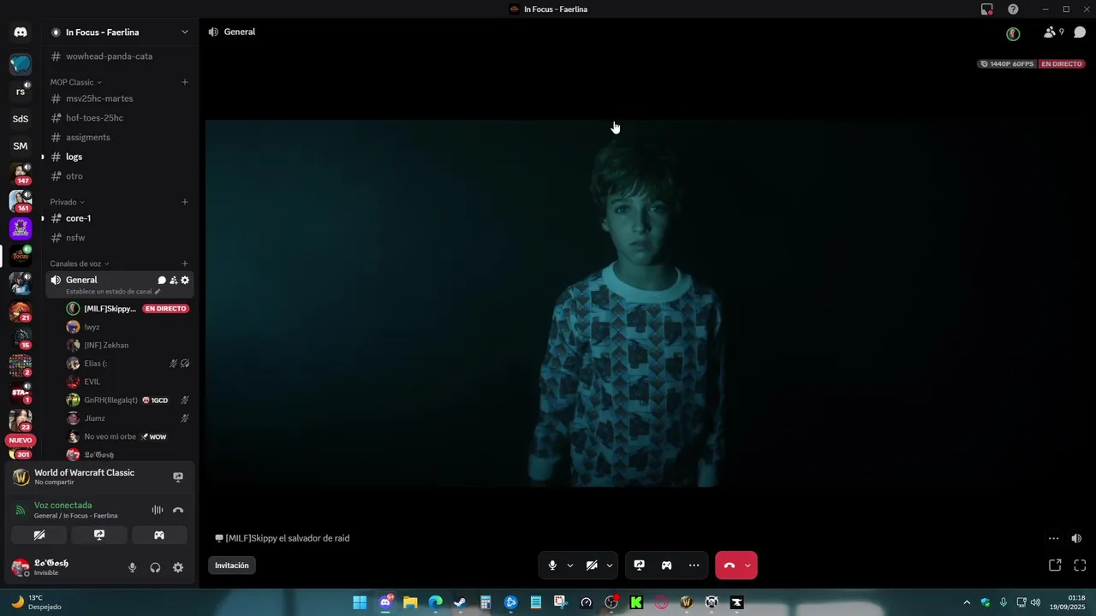Open camera options arrow in call bar
The width and height of the screenshot is (1096, 616).
610,566
